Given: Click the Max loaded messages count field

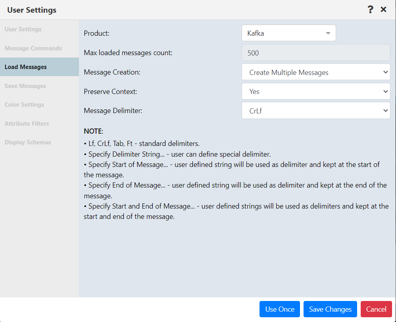Looking at the screenshot, I should coord(316,52).
